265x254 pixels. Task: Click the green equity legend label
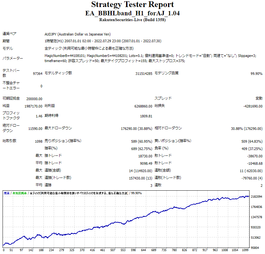pyautogui.click(x=20, y=193)
